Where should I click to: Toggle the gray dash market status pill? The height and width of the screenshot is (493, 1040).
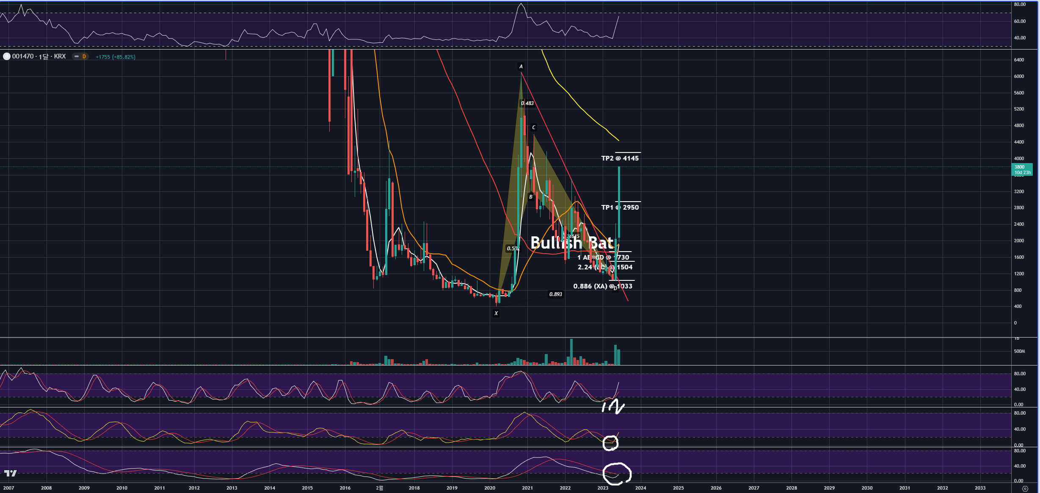pos(76,56)
